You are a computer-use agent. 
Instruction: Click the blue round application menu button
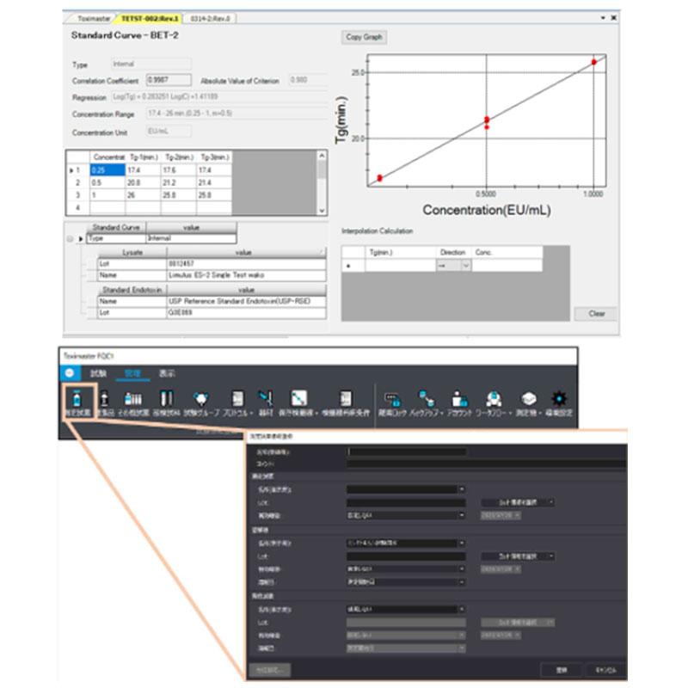pyautogui.click(x=69, y=373)
